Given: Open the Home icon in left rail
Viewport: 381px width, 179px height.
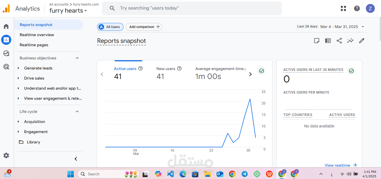Looking at the screenshot, I should coord(6,26).
